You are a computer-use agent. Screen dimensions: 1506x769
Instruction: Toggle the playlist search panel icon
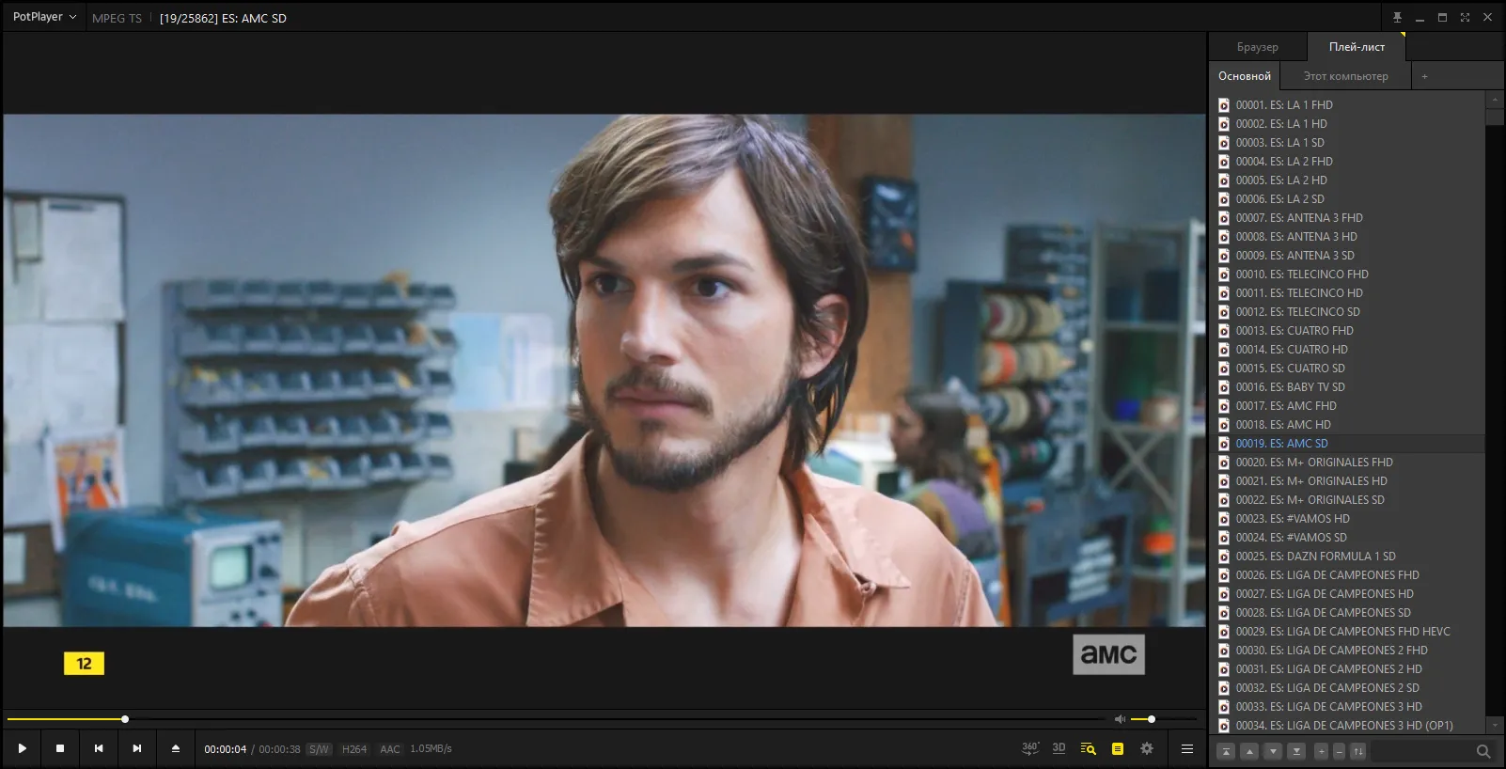(x=1089, y=749)
